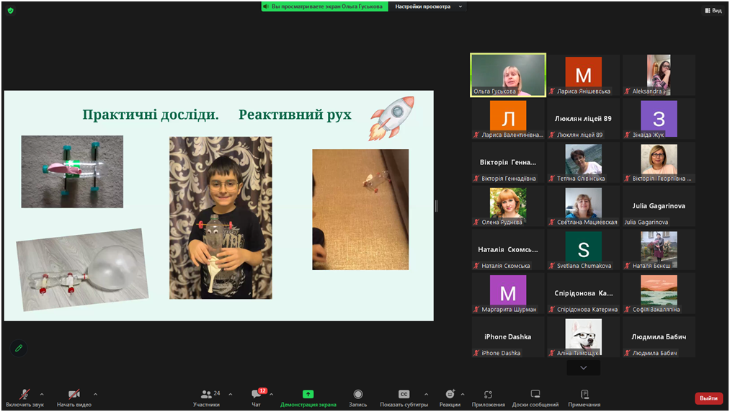Open the Доски сообщений whiteboards icon
The height and width of the screenshot is (412, 730).
pos(535,394)
